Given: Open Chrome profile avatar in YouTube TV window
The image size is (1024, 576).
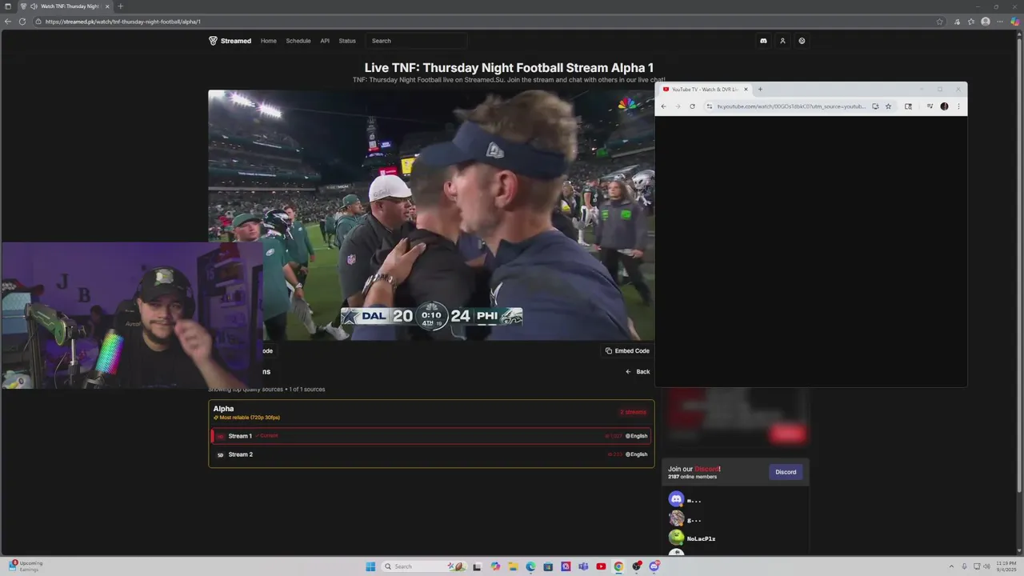Looking at the screenshot, I should click(944, 106).
